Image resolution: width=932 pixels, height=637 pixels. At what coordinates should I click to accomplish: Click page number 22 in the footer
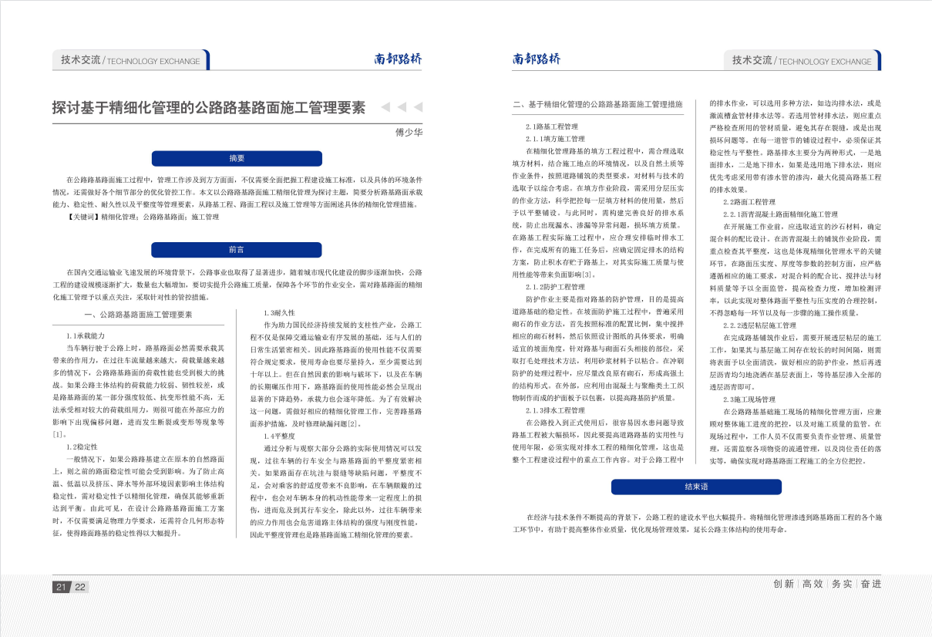pyautogui.click(x=80, y=588)
